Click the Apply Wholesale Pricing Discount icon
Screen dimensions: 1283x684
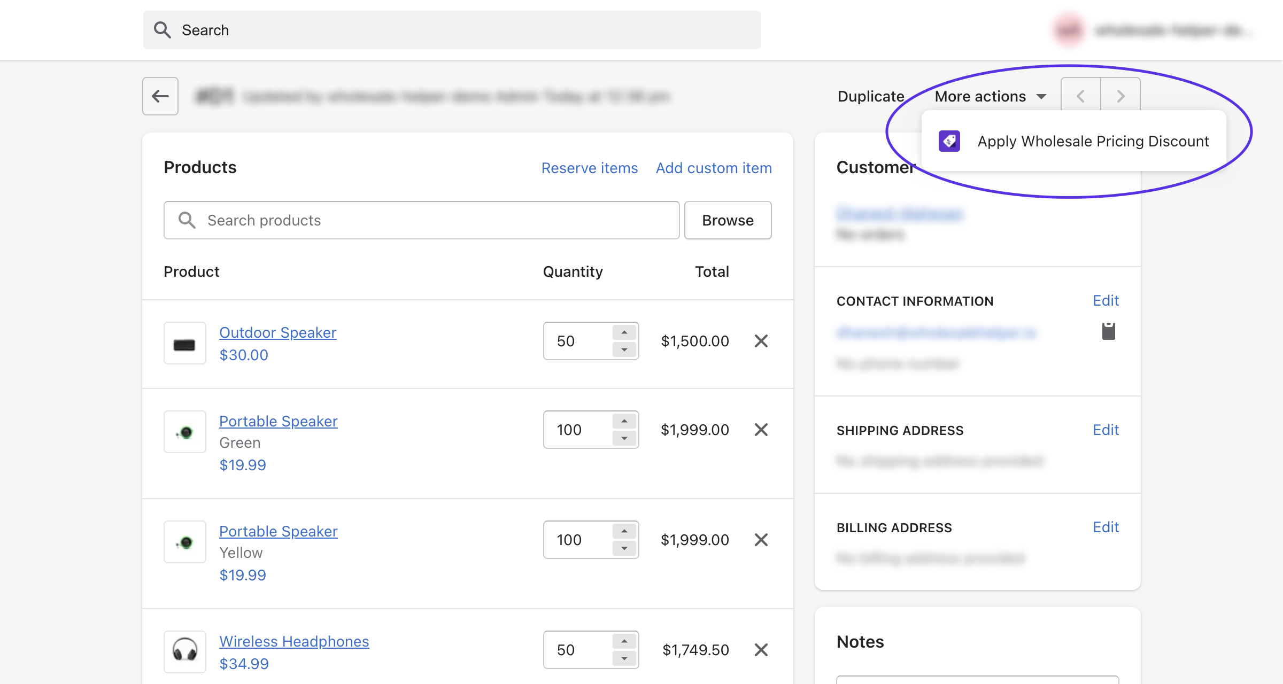coord(949,141)
